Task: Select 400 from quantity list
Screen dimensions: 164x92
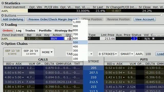Action: click(80, 47)
